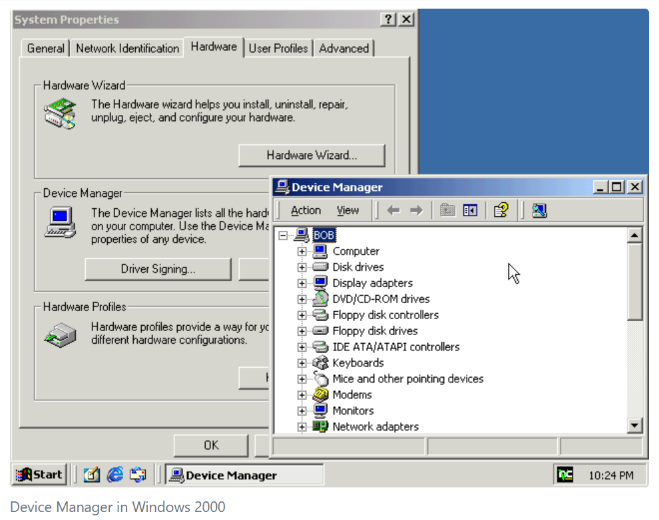Select the BOB tree label
This screenshot has width=659, height=520.
coord(324,235)
